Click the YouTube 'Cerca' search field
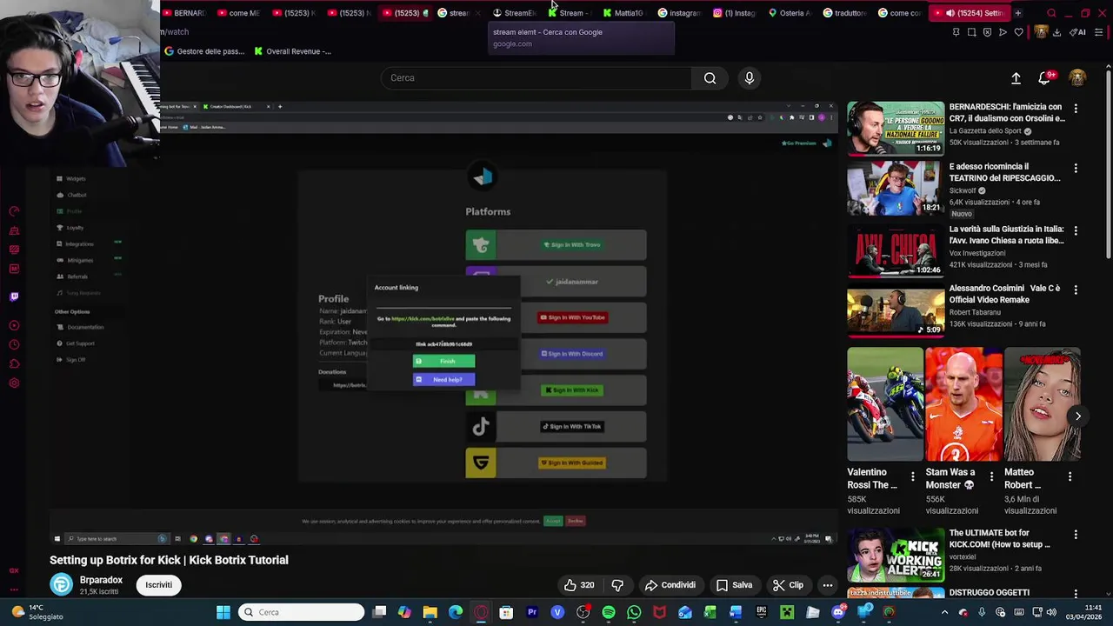 537,78
